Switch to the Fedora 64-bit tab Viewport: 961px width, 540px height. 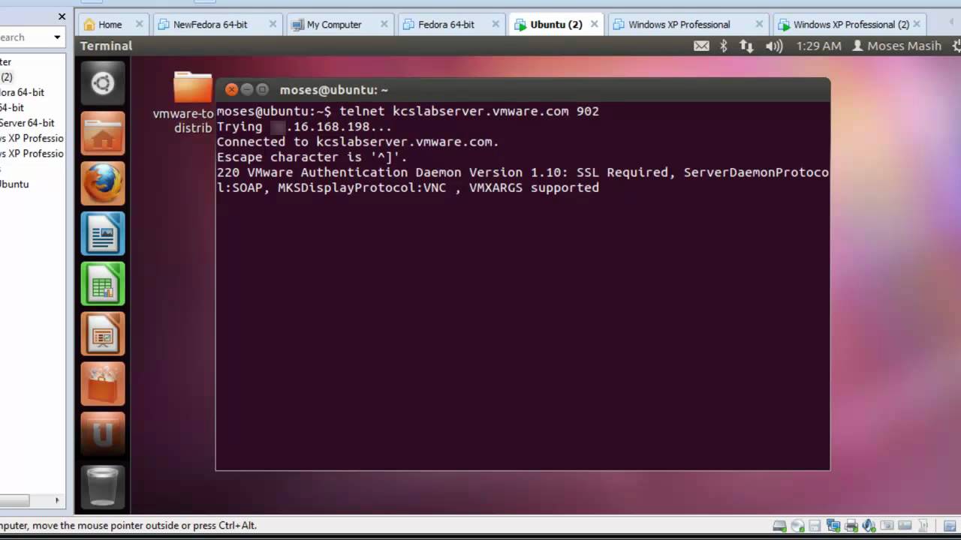(446, 24)
